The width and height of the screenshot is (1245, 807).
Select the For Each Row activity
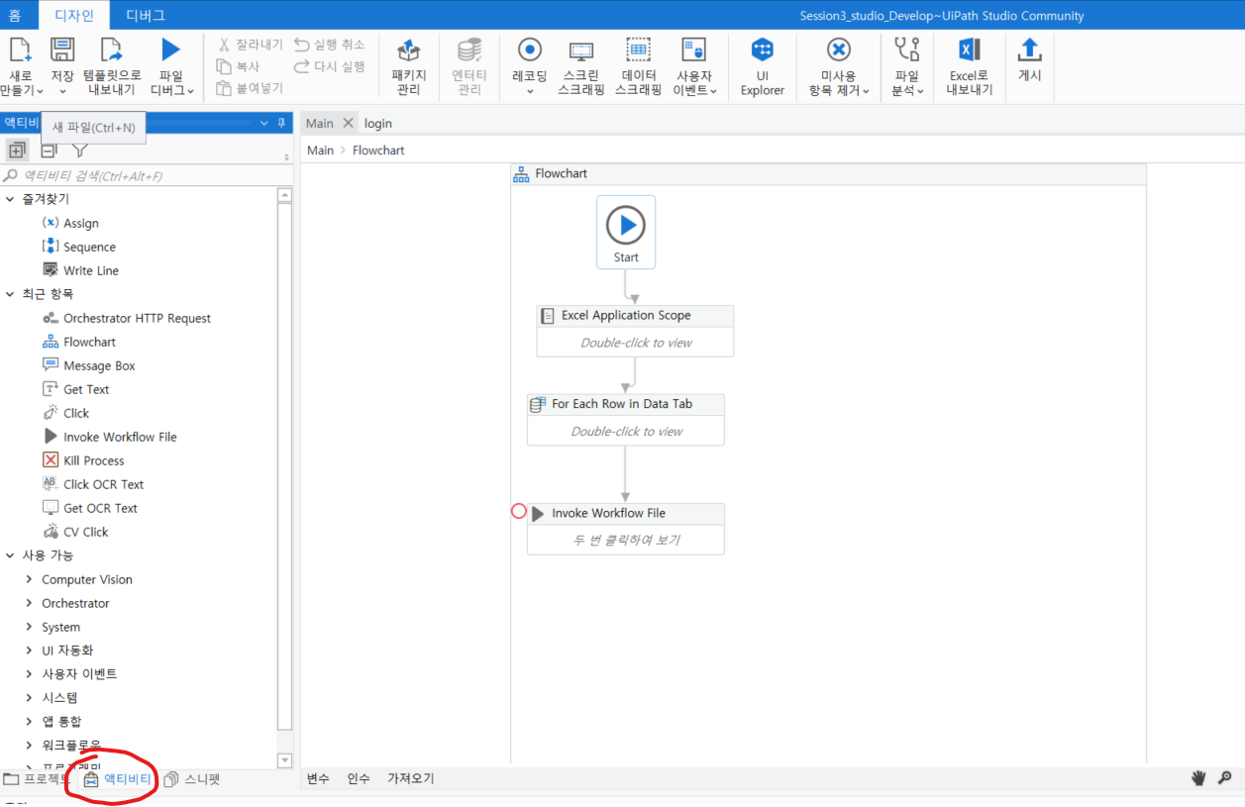tap(625, 420)
